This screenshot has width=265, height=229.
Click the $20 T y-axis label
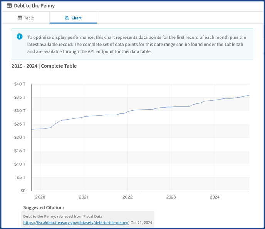point(20,137)
